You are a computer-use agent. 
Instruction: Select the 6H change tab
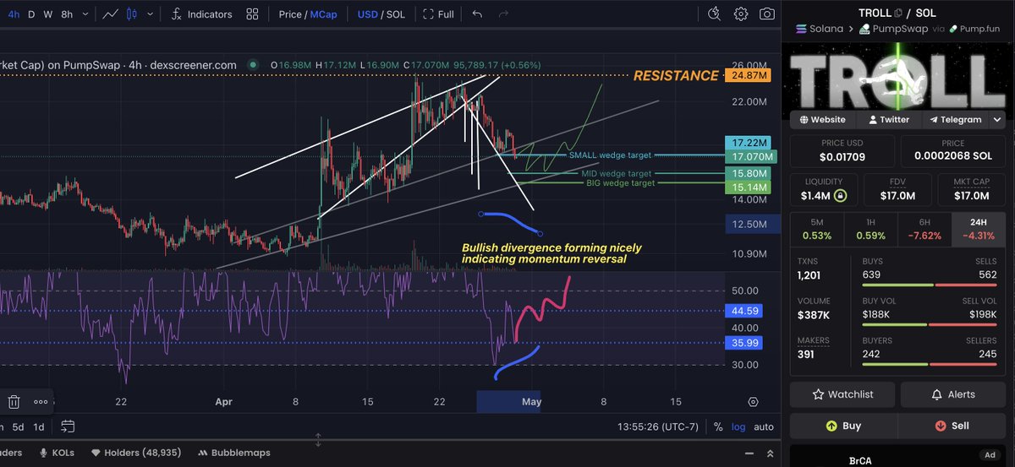point(924,229)
